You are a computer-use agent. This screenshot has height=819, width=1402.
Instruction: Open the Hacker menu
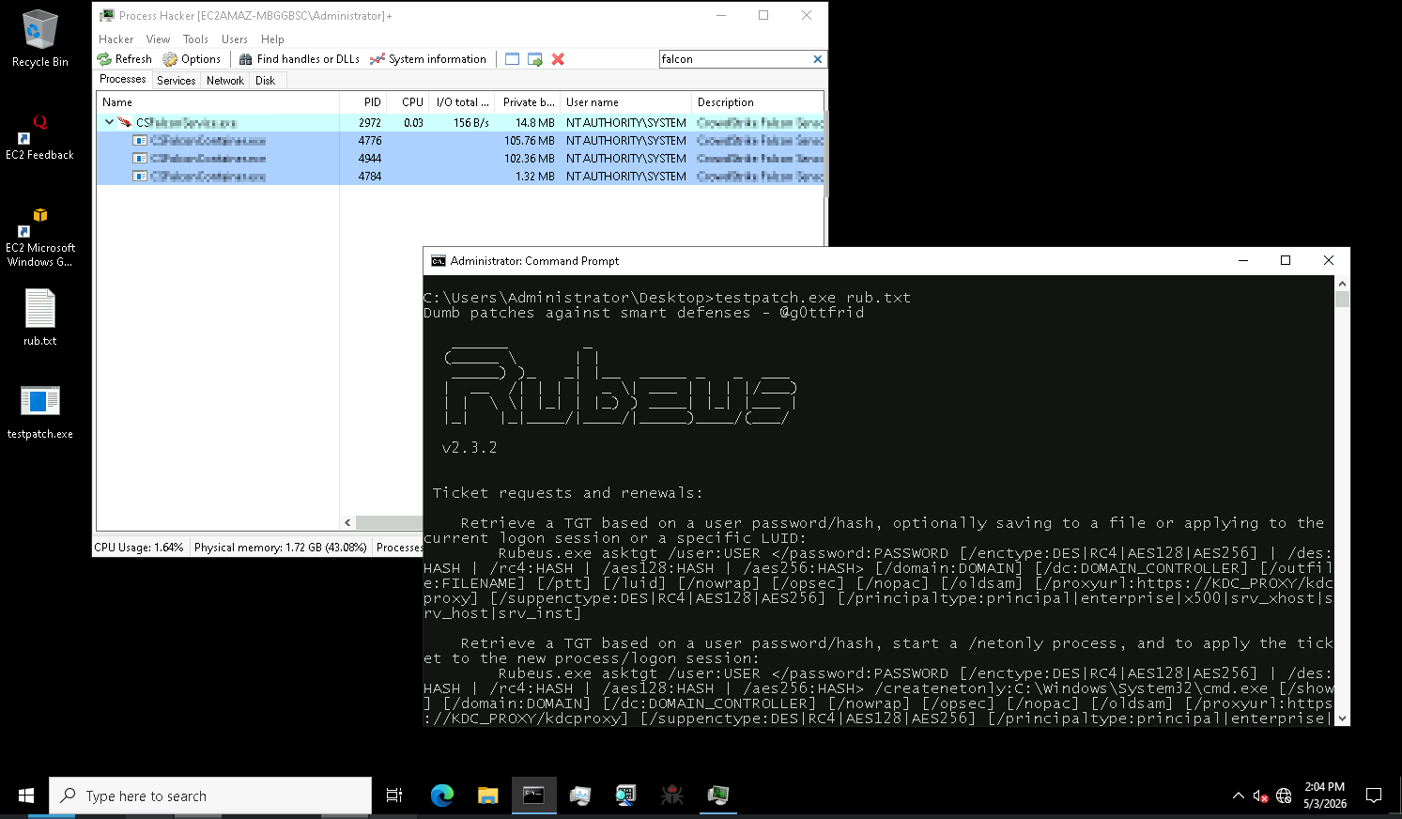tap(116, 39)
